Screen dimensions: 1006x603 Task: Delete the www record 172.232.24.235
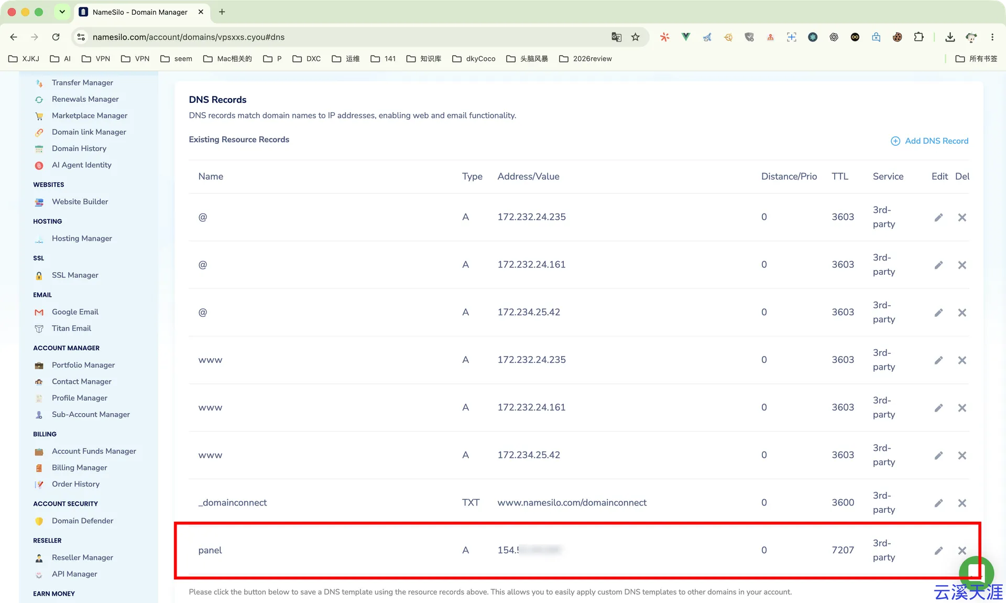pyautogui.click(x=962, y=360)
